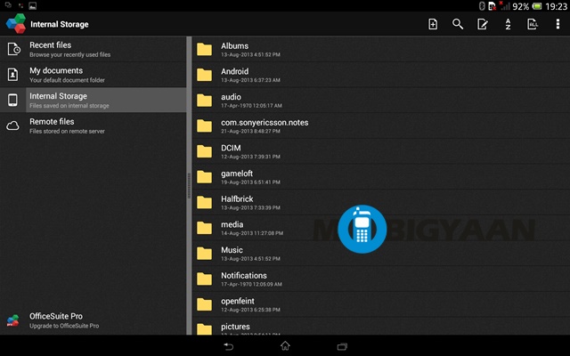Image resolution: width=570 pixels, height=356 pixels.
Task: Open the Halfbrick folder
Action: [381, 202]
